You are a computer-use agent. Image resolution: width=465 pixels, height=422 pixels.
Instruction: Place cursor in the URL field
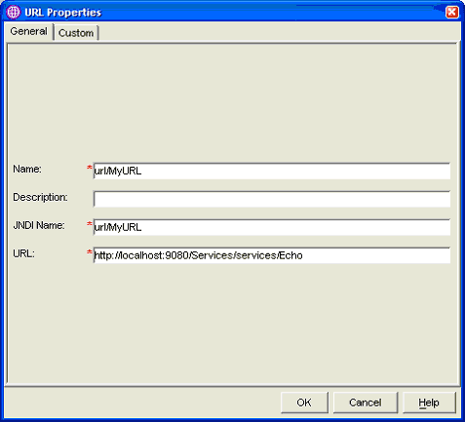click(x=272, y=255)
